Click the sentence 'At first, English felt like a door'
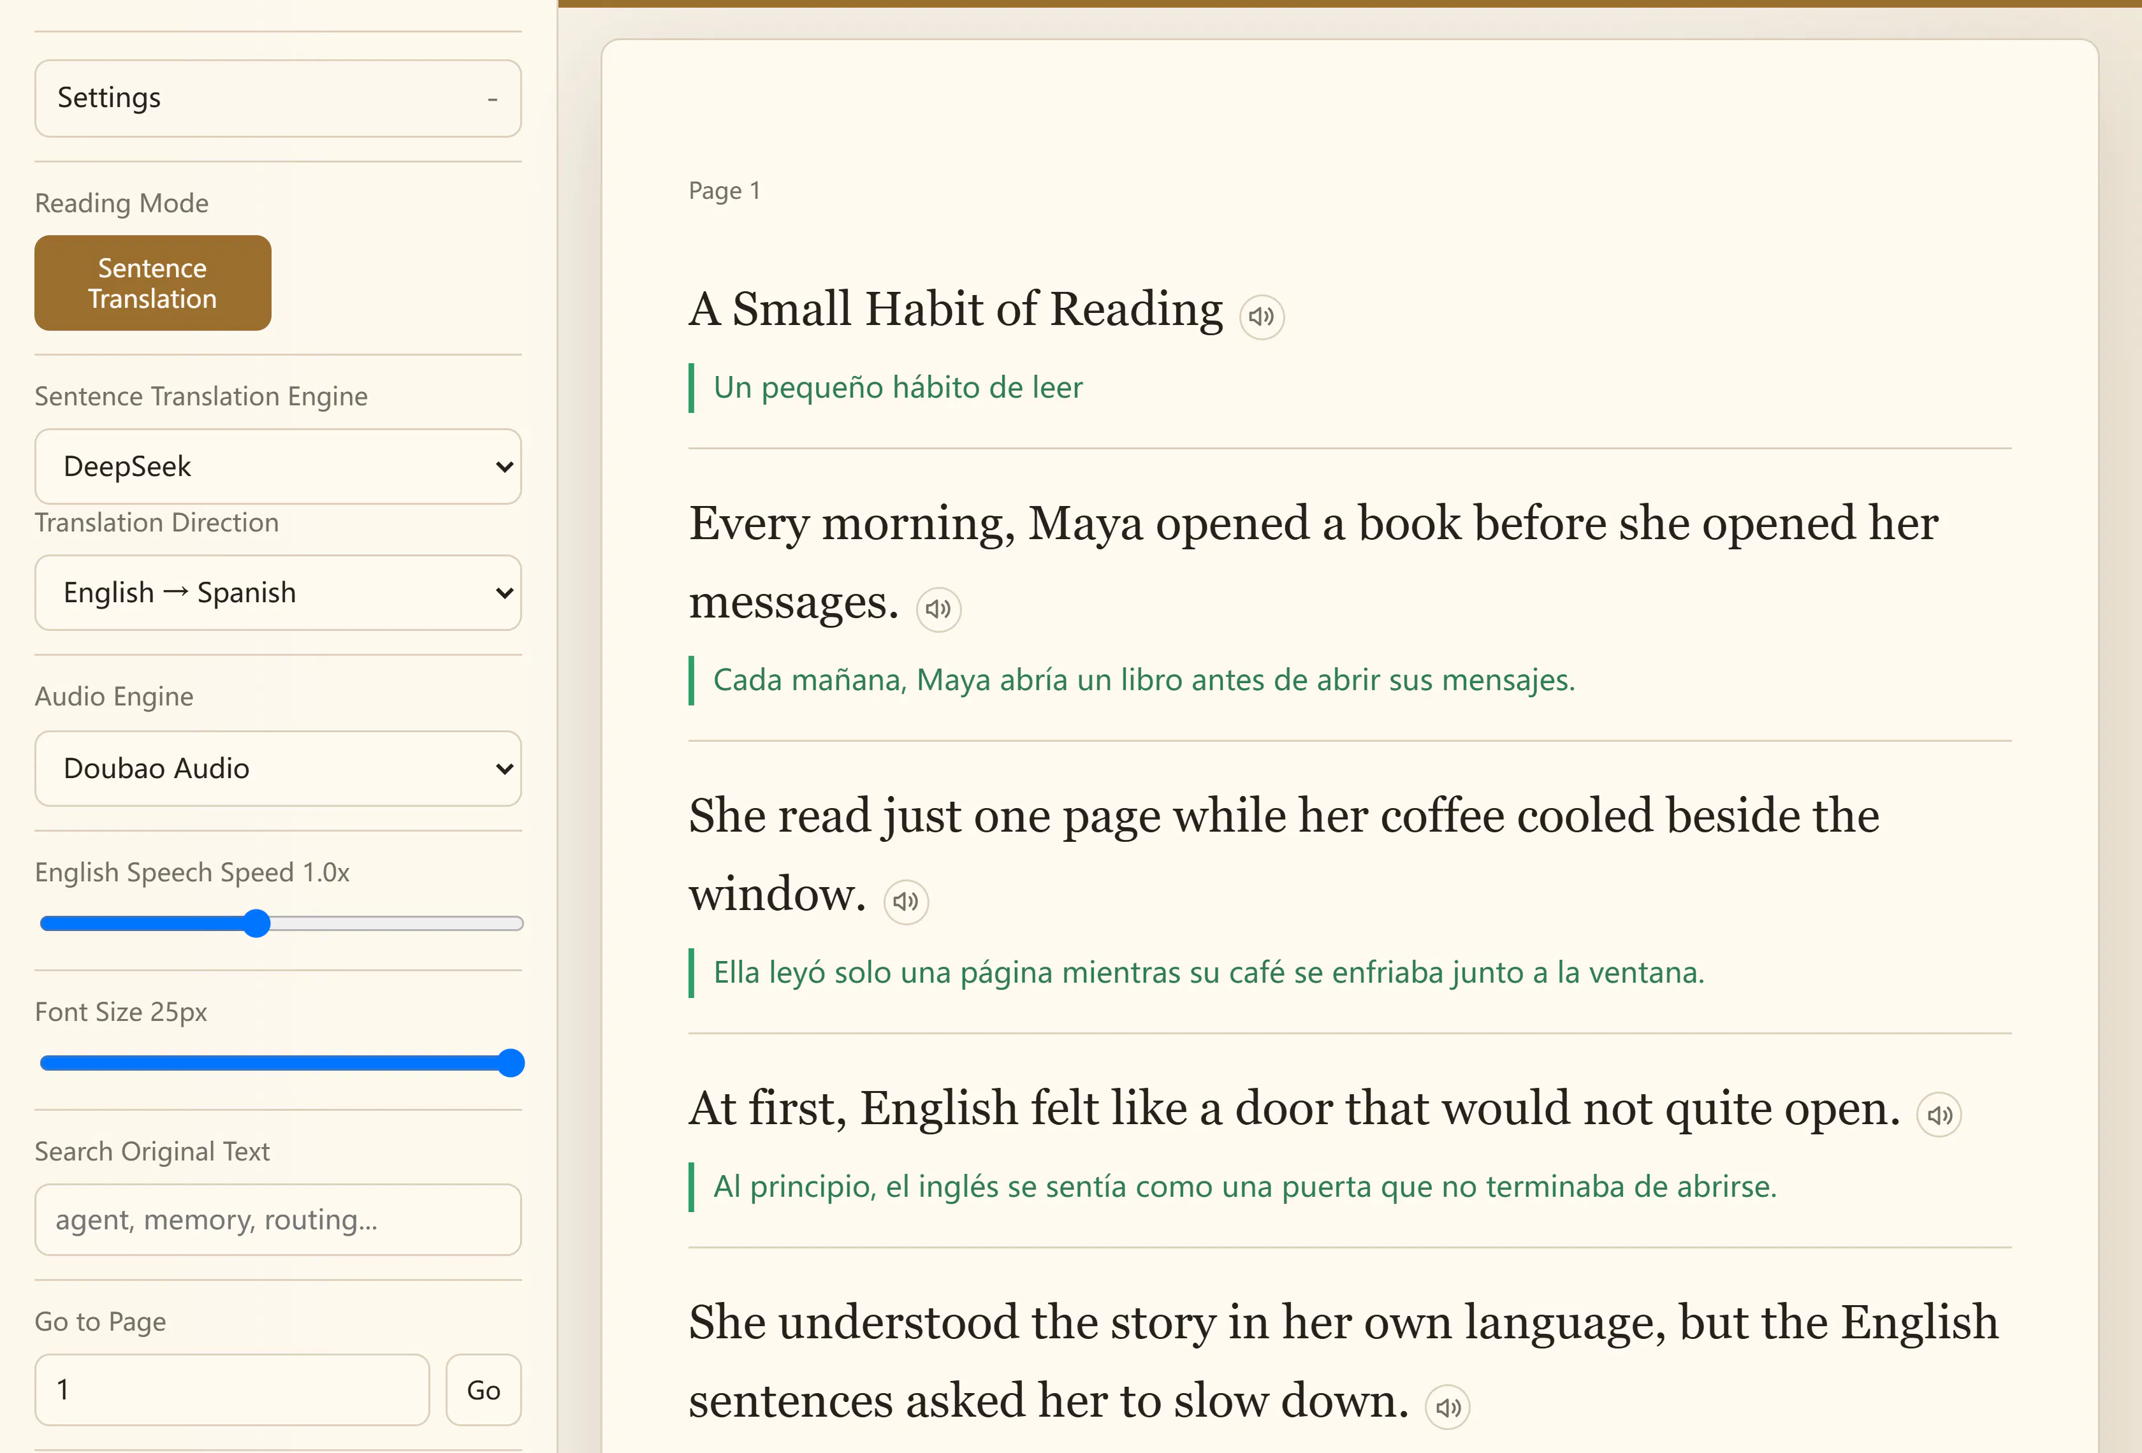The width and height of the screenshot is (2142, 1453). (x=1294, y=1108)
